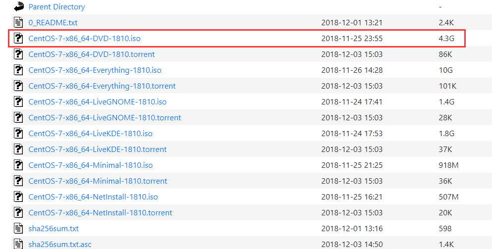Download CentOS-7-x86_64-DVD-1810.torrent

(92, 54)
